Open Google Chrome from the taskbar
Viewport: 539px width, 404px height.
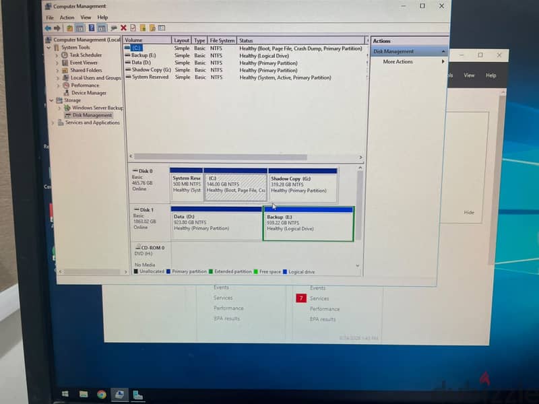102,395
